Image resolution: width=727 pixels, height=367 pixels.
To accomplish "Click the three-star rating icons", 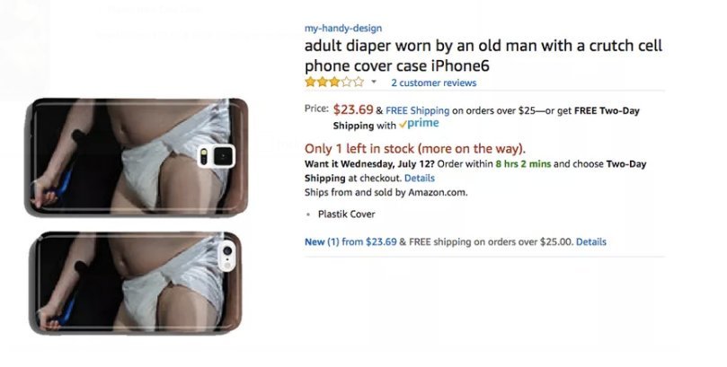I will 334,83.
